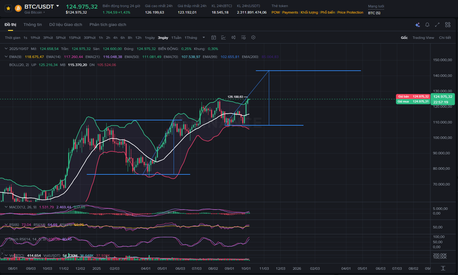
Task: Open the price alert bell icon
Action: [427, 25]
